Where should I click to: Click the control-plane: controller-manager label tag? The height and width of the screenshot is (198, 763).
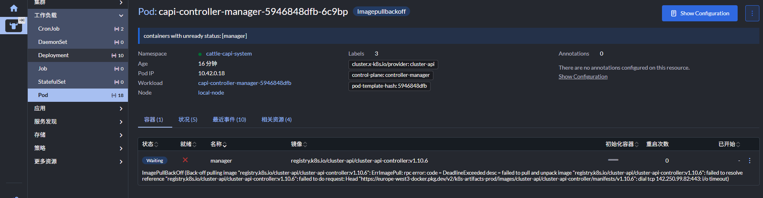[x=390, y=75]
